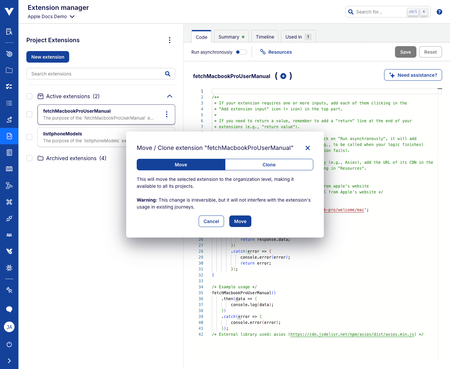Click the Search for... field
Image resolution: width=450 pixels, height=369 pixels.
(x=388, y=12)
